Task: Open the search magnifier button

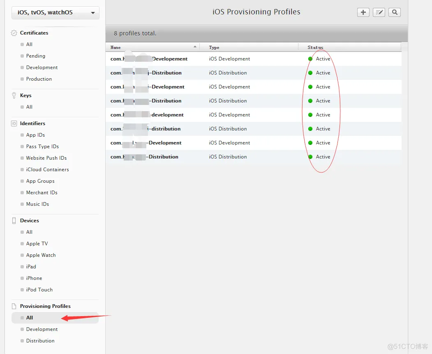Action: coord(395,12)
